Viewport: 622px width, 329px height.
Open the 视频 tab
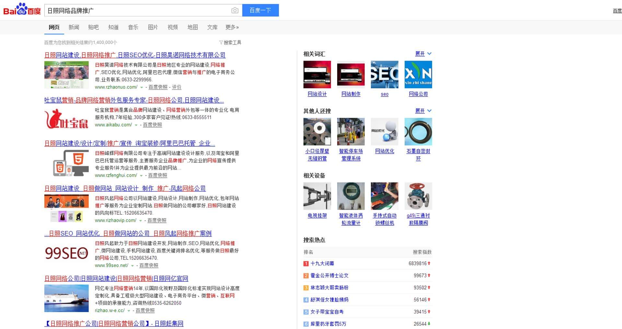[173, 27]
